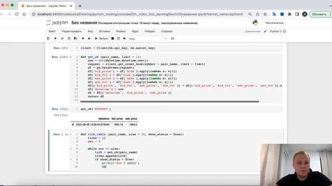Insert a cell below with plus icon
The width and height of the screenshot is (332, 186).
[56, 39]
